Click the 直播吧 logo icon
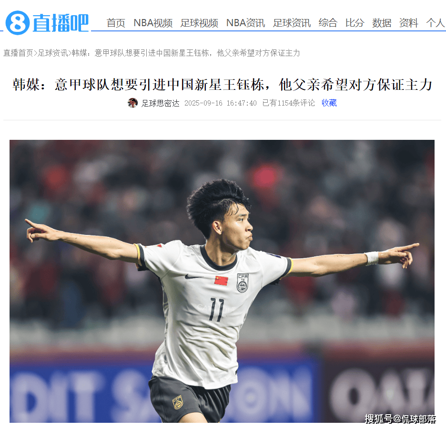This screenshot has height=429, width=446. pyautogui.click(x=47, y=23)
